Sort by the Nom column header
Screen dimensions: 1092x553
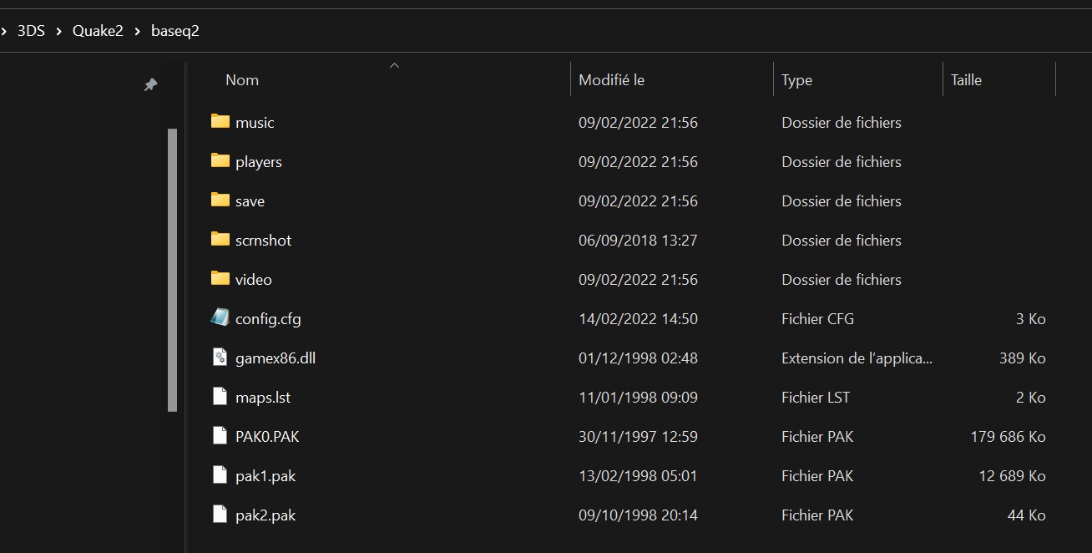tap(242, 80)
